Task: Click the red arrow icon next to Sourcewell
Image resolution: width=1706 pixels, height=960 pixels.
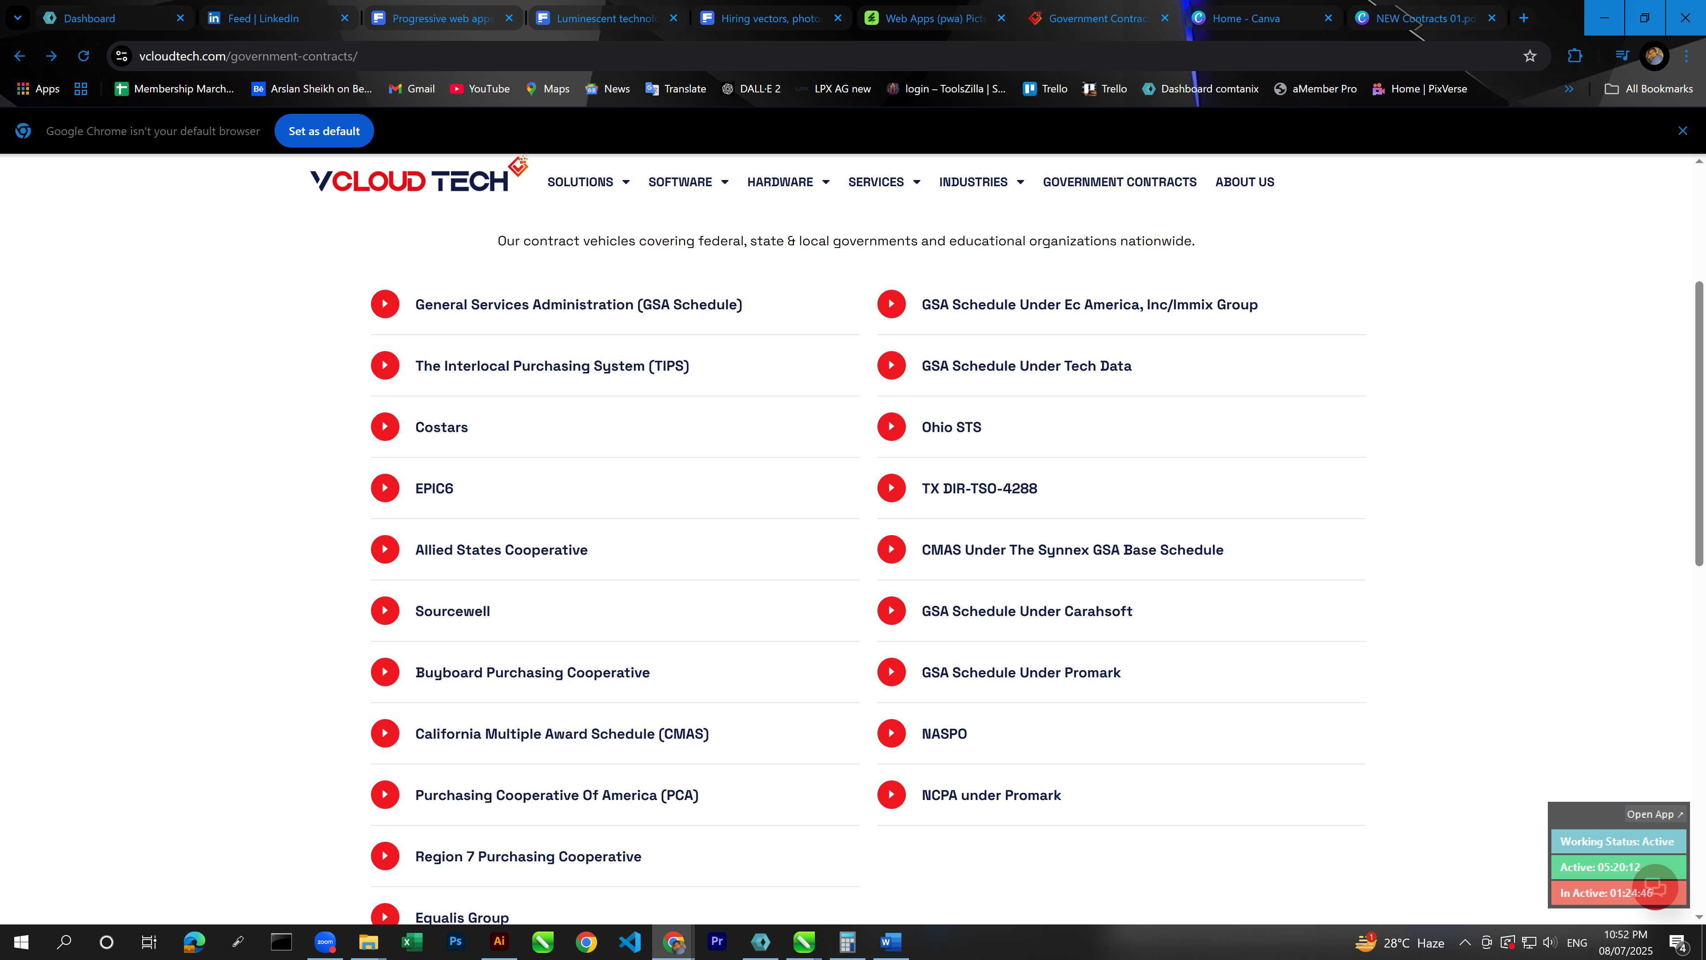Action: (385, 611)
